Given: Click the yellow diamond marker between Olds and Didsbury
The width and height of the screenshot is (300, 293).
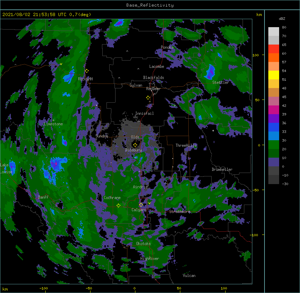Looking at the screenshot, I should (x=135, y=145).
